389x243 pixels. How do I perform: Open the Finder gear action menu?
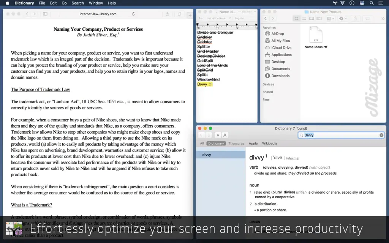343,18
